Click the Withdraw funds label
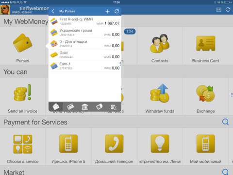This screenshot has height=175, width=233. pos(160,111)
